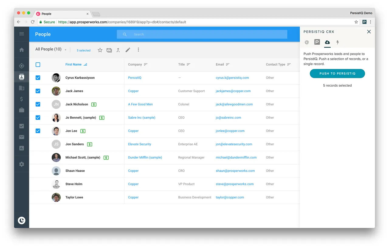Open the Dunder Mifflin (sample) company link
The height and width of the screenshot is (248, 389).
145,157
